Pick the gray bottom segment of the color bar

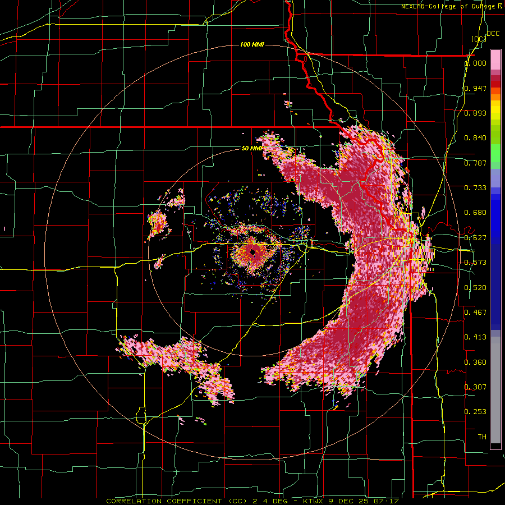coord(495,390)
